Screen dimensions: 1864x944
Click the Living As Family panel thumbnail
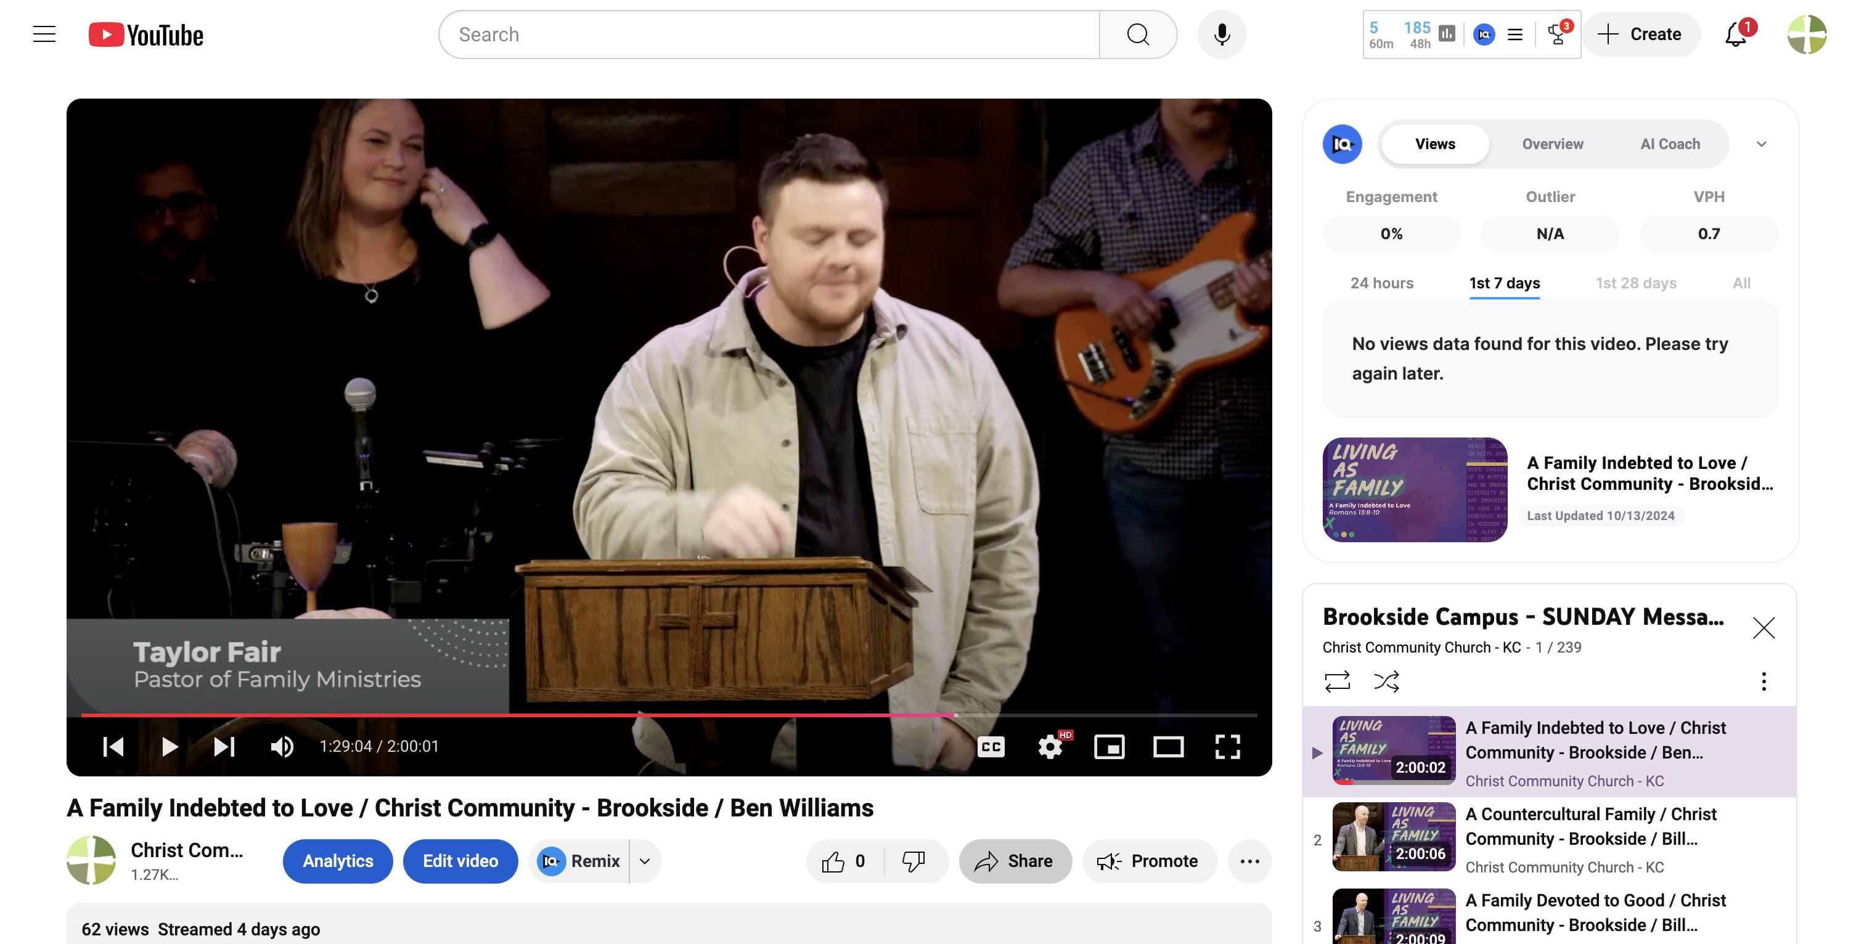pos(1415,490)
